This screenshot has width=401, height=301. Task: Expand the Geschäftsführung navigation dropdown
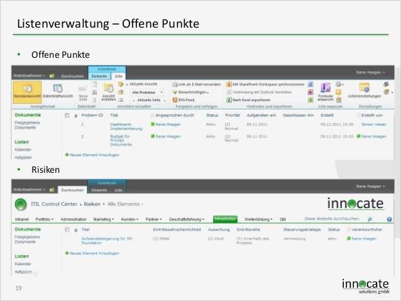187,219
